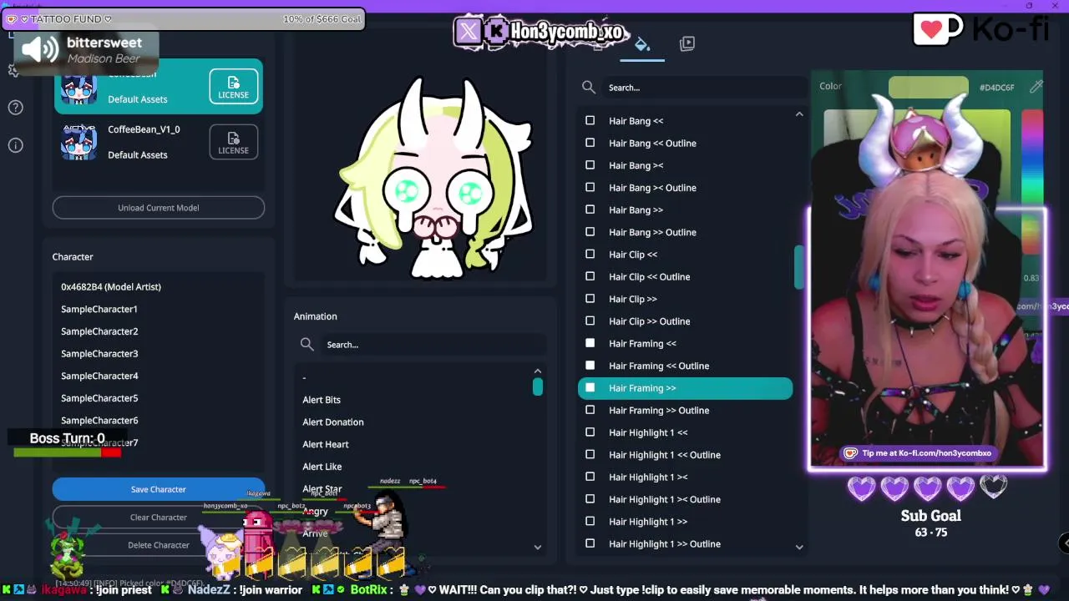Toggle Hair Bang << checkbox
Screen dimensions: 1069x601
point(590,121)
